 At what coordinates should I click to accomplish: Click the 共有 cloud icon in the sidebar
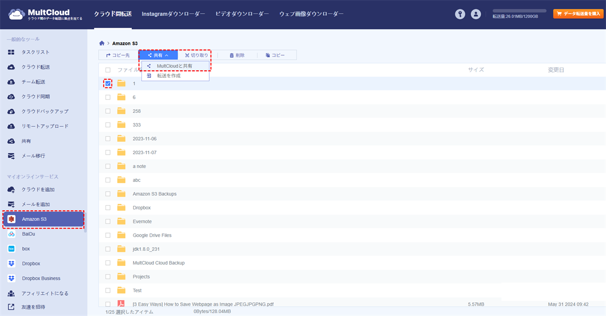11,141
